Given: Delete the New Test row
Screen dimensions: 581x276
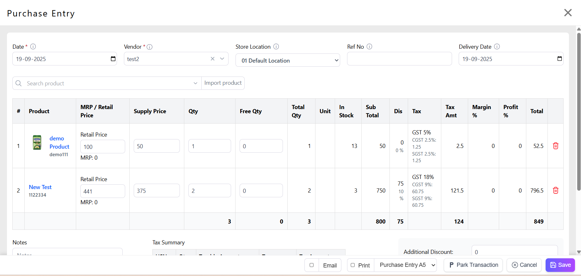Looking at the screenshot, I should 555,190.
